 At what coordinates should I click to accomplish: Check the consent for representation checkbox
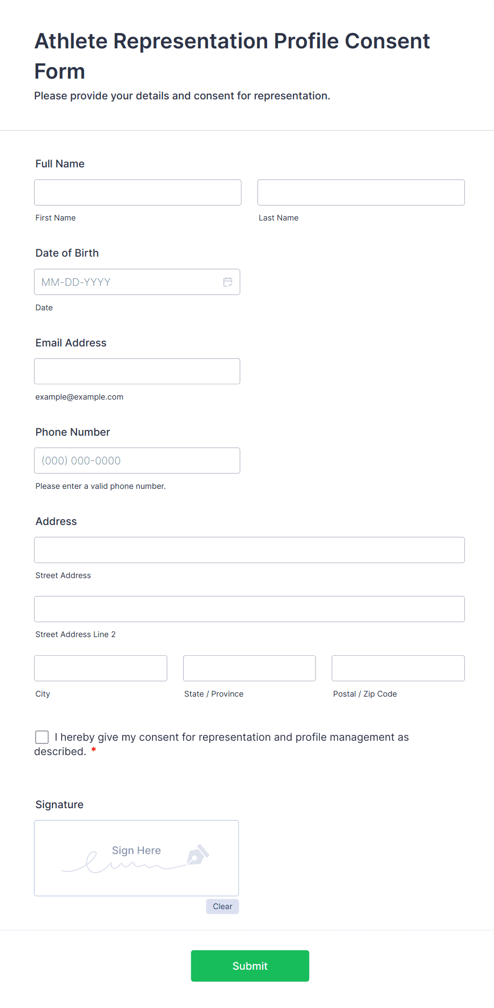tap(42, 737)
